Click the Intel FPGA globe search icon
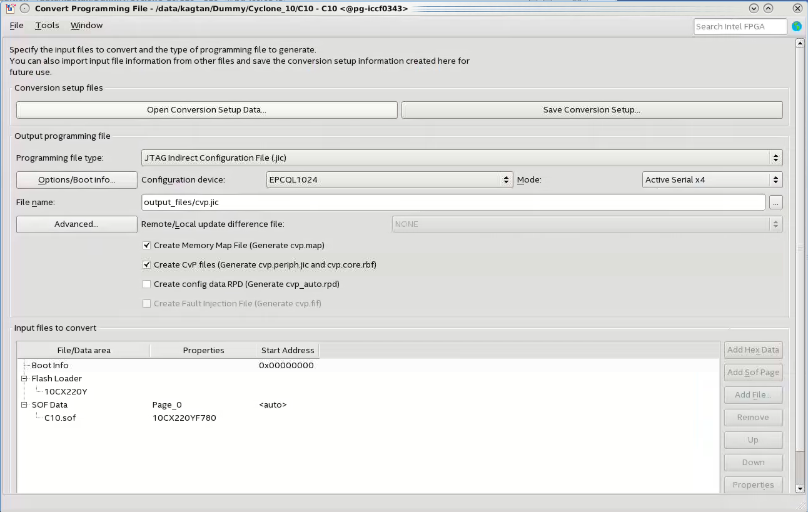808x512 pixels. (x=796, y=26)
